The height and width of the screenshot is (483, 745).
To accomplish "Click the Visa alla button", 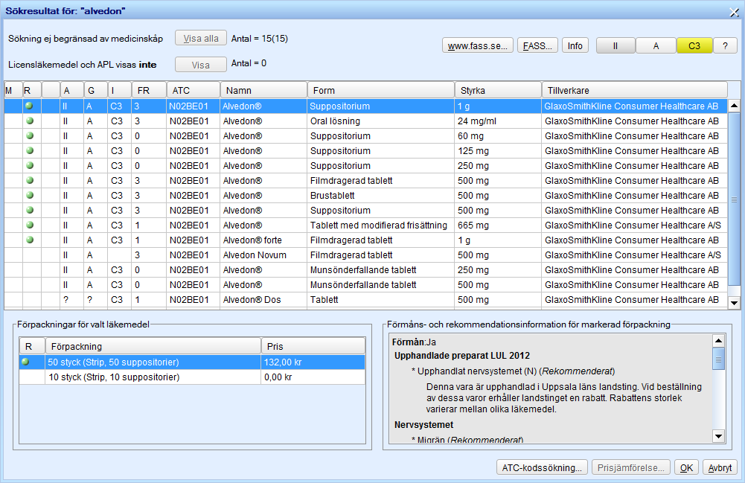I will click(200, 39).
